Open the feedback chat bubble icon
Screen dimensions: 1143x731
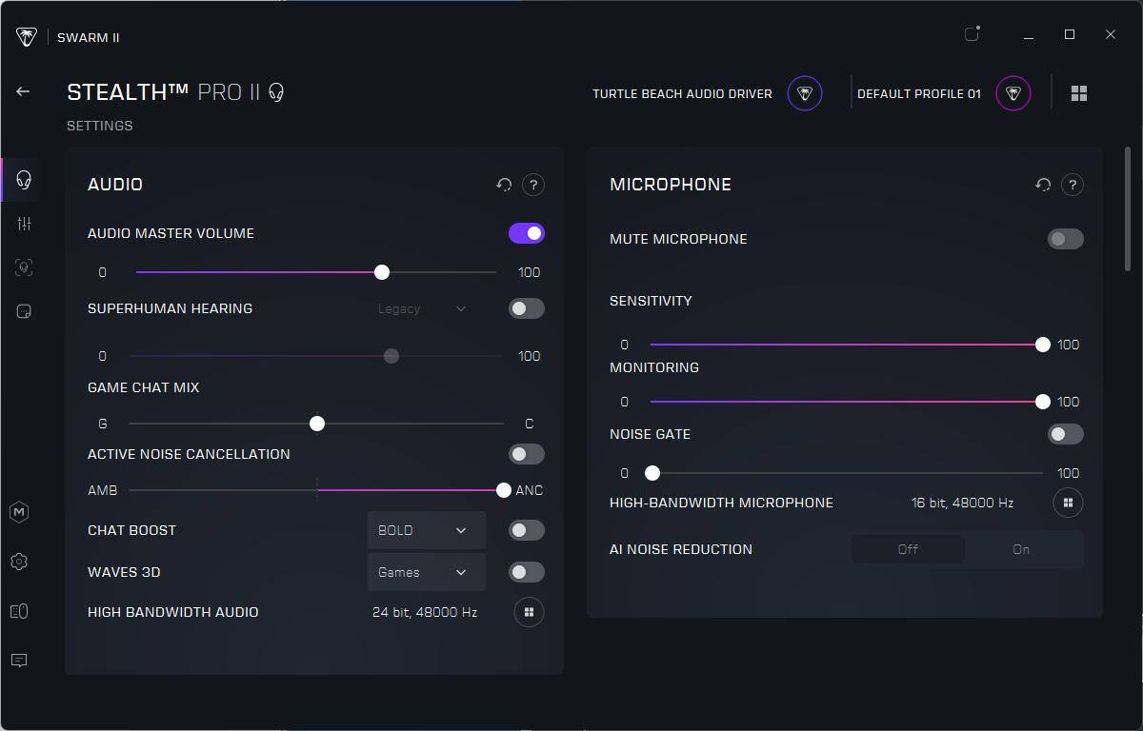click(x=19, y=661)
